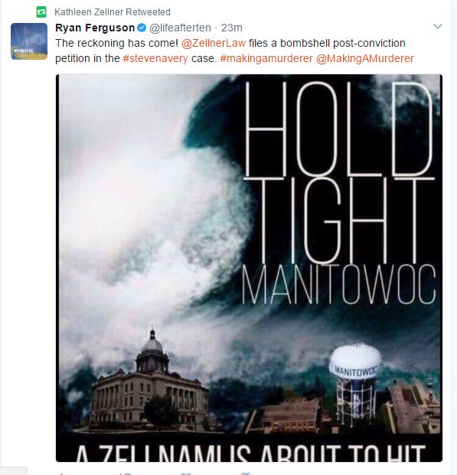Expand the tweet options chevron
Image resolution: width=457 pixels, height=475 pixels.
coord(438,26)
